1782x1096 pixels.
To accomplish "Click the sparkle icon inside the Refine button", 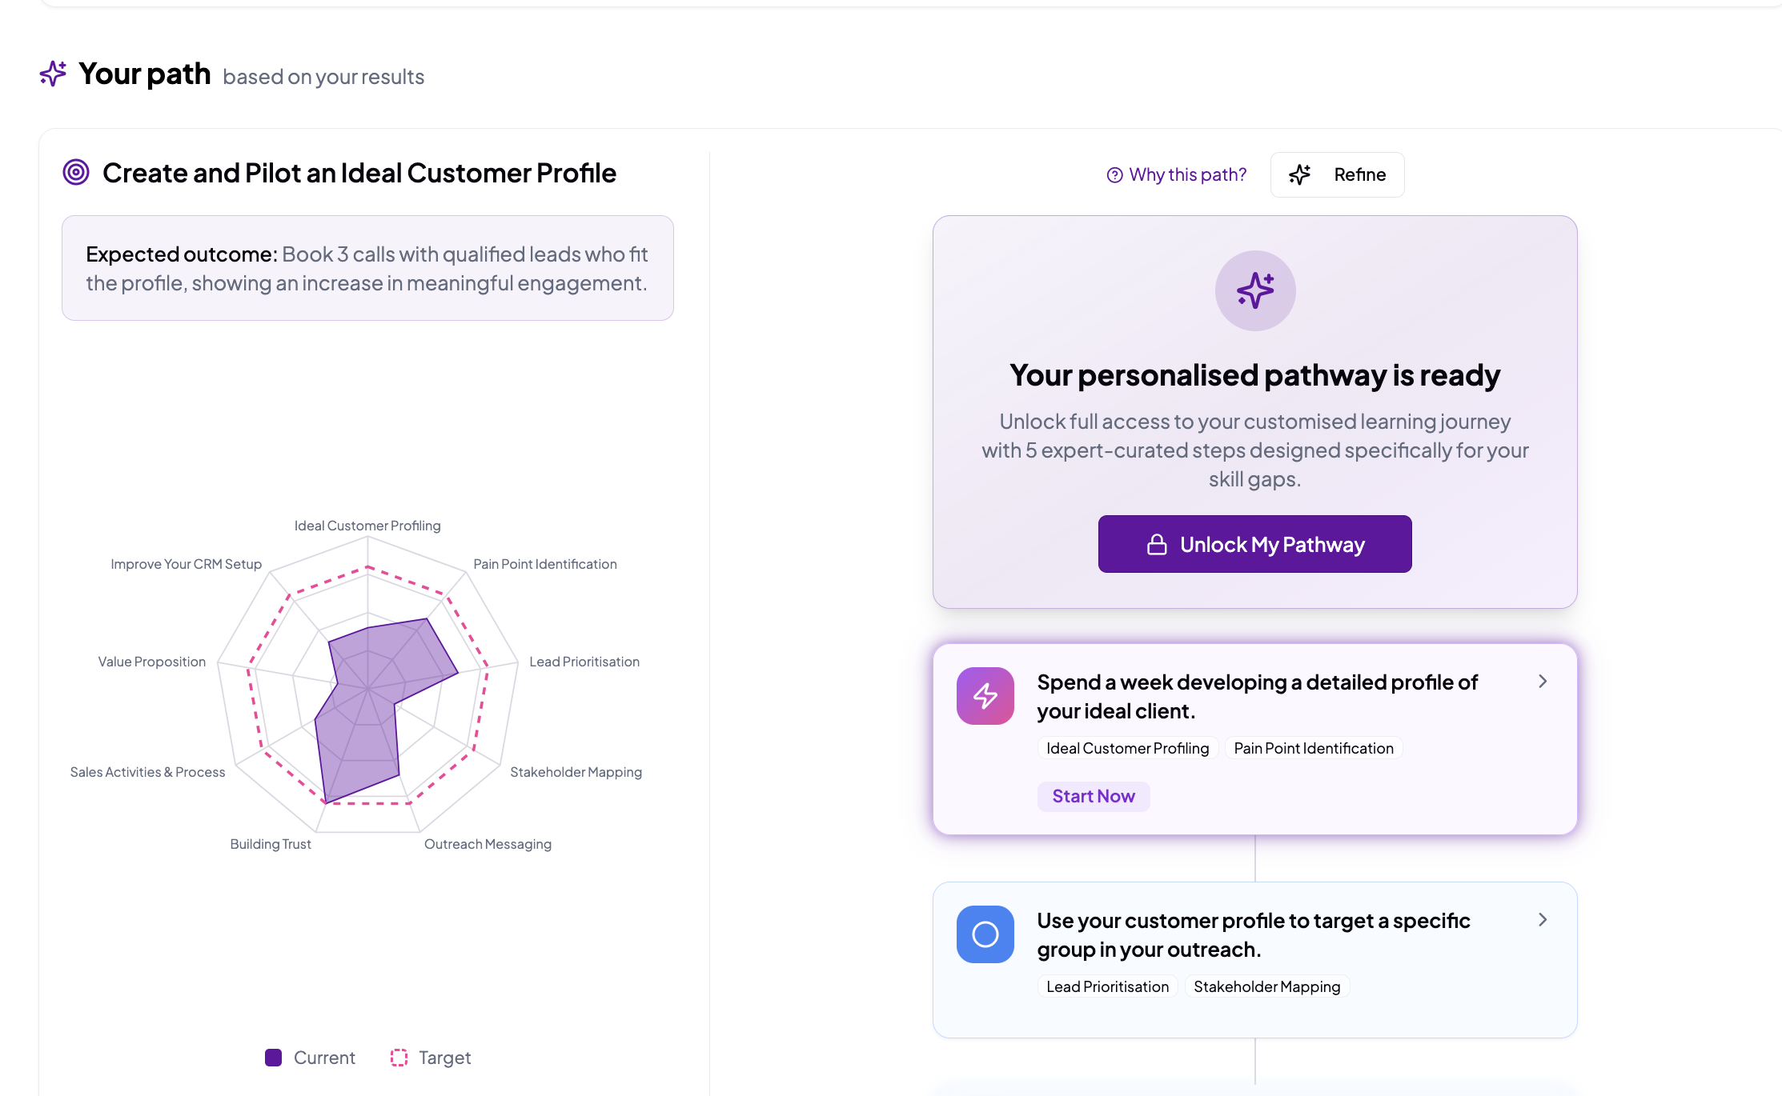I will [1300, 174].
